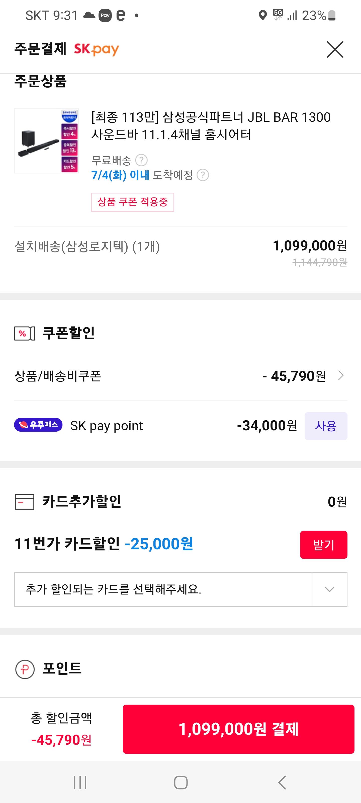Open the JBL BAR 1300 product thumbnail

pos(46,141)
